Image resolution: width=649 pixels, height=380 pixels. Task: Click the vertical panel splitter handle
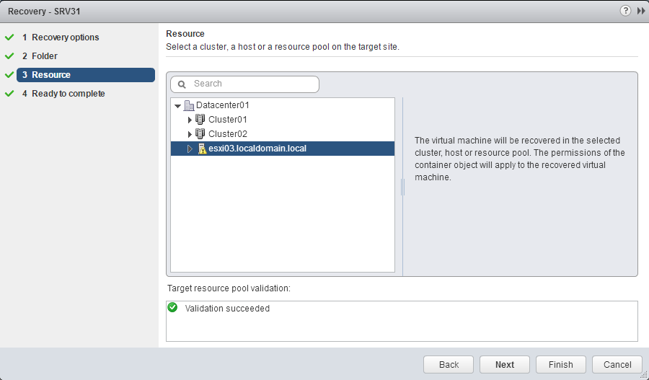pyautogui.click(x=402, y=187)
